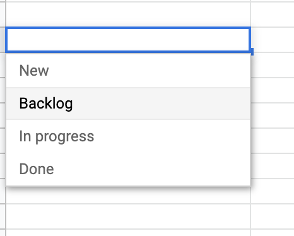
Task: Select the right-column cell beside the "Done" option
Action: (x=273, y=166)
